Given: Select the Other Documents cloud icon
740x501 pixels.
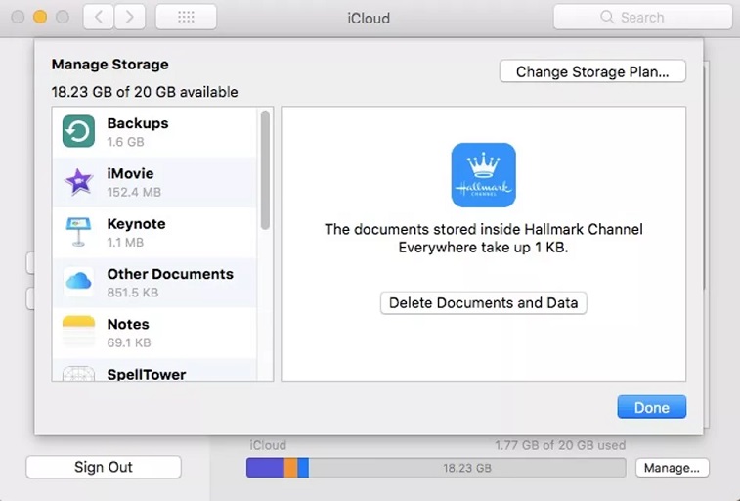Looking at the screenshot, I should (78, 282).
